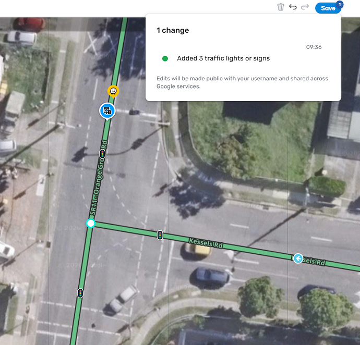360x345 pixels.
Task: Click the number 1 badge on Save
Action: tap(340, 4)
